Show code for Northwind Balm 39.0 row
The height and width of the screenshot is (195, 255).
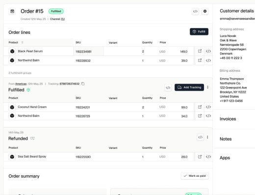coord(208,60)
